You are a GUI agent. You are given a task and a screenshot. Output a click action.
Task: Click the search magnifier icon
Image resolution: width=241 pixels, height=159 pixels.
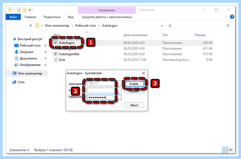click(228, 26)
